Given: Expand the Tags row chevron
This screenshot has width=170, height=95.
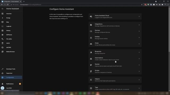Looking at the screenshot, I should (x=139, y=88).
